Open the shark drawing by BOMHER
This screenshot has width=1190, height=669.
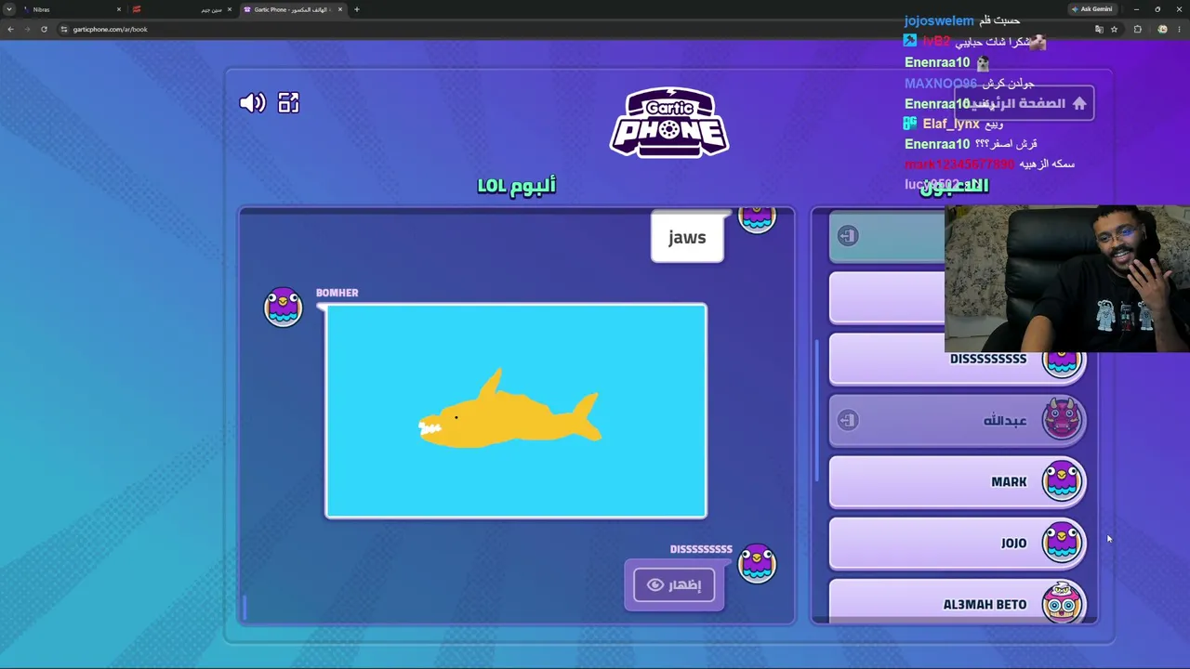point(516,411)
